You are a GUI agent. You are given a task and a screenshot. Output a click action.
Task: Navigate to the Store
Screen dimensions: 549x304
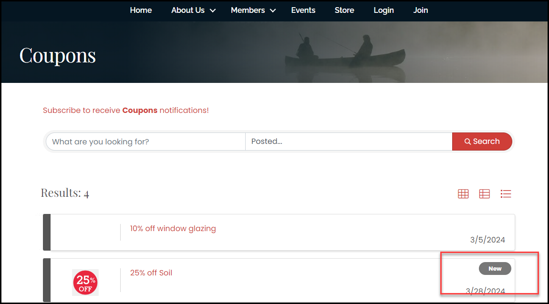point(344,10)
